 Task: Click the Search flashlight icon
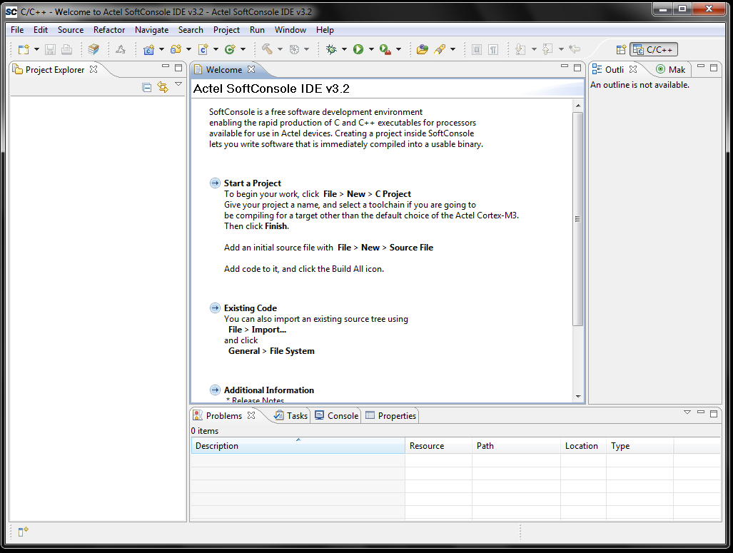click(x=440, y=49)
